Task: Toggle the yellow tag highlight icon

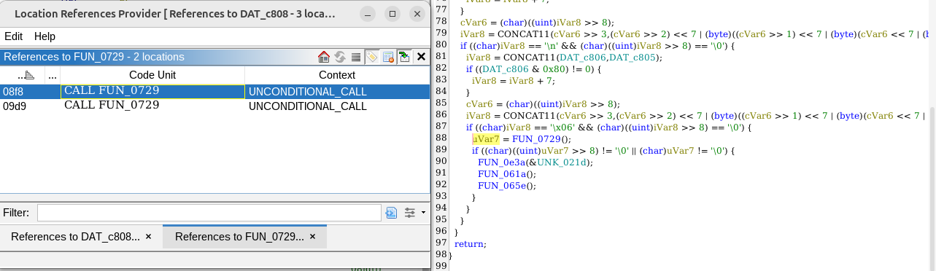Action: point(372,57)
